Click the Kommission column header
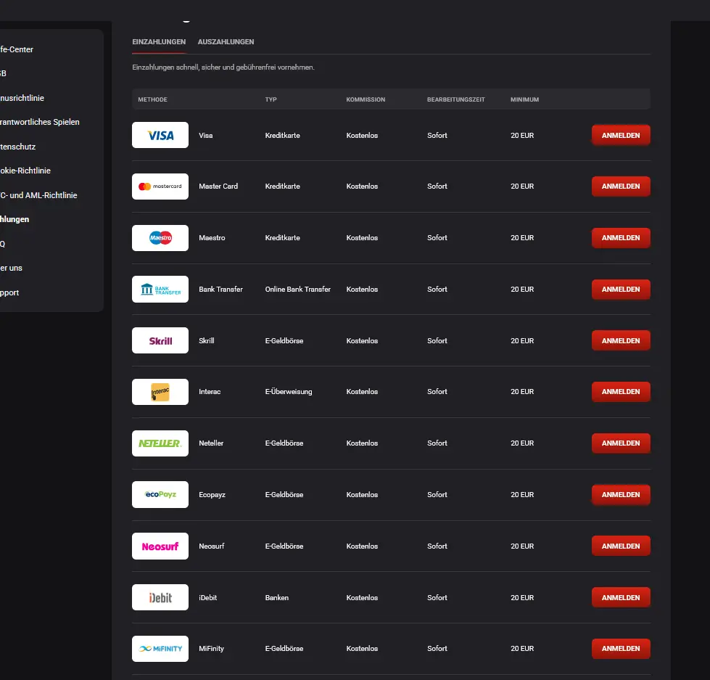The image size is (710, 680). pyautogui.click(x=366, y=99)
